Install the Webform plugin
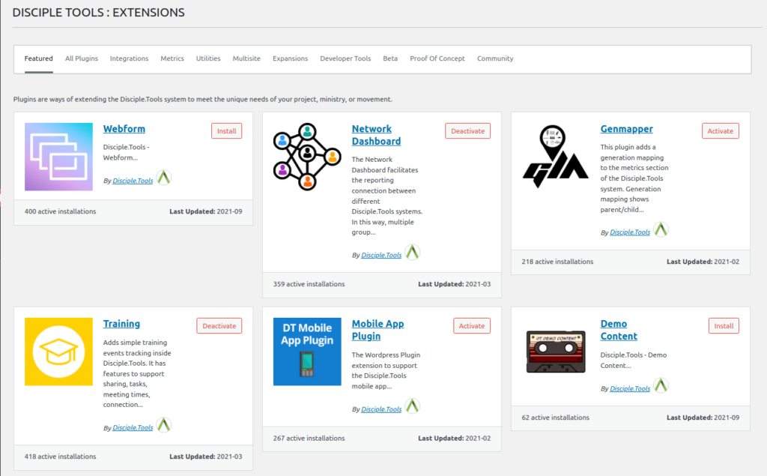This screenshot has height=476, width=767. point(226,130)
